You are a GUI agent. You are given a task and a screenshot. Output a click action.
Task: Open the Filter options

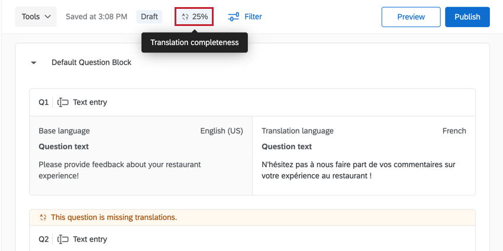coord(253,17)
